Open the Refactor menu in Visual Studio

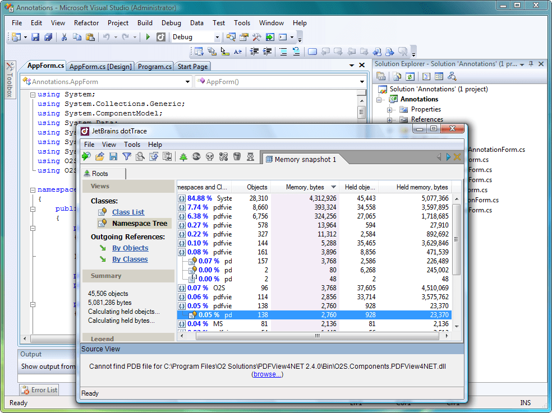[x=86, y=23]
